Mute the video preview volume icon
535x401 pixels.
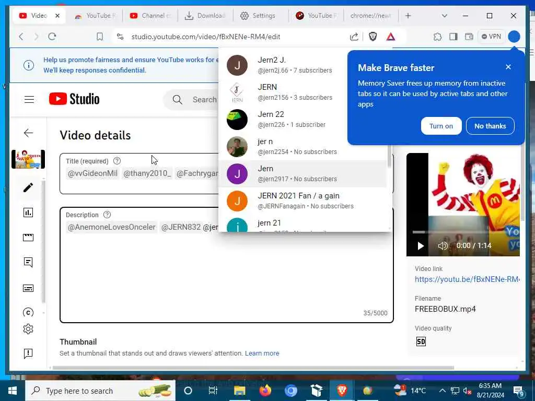[x=443, y=246]
